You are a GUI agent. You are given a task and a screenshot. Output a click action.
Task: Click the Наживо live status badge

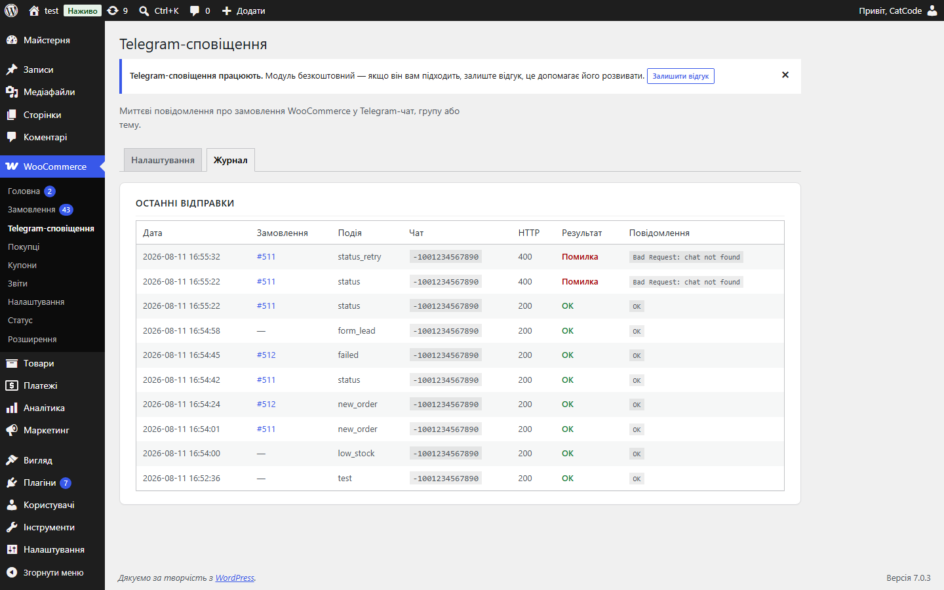[83, 10]
